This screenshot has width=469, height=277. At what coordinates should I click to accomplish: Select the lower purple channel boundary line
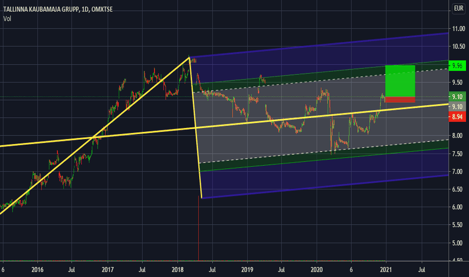pos(326,186)
